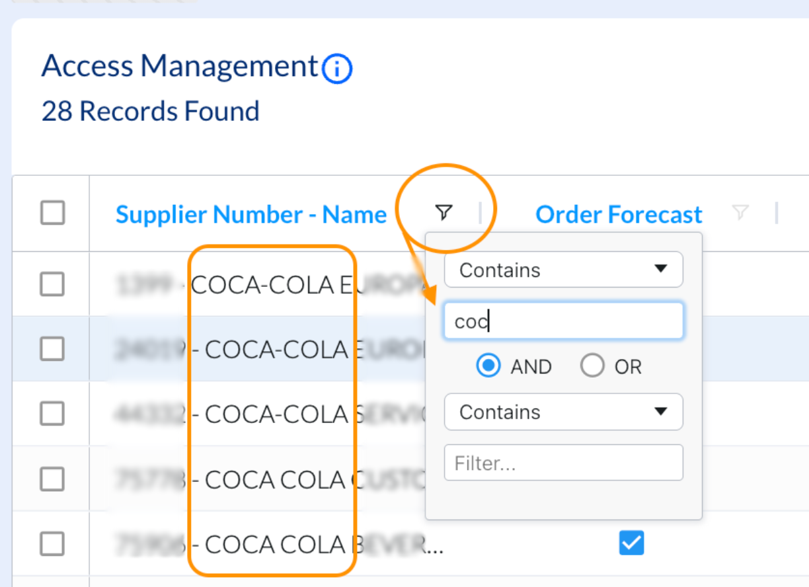Click the filter input containing 'coc'
The image size is (809, 587).
pos(563,321)
